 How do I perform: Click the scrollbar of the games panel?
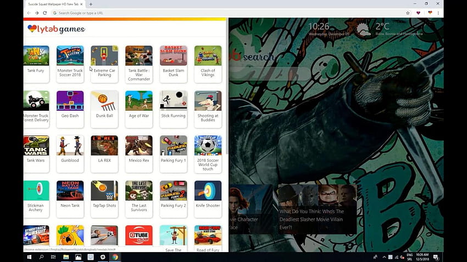pos(227,86)
